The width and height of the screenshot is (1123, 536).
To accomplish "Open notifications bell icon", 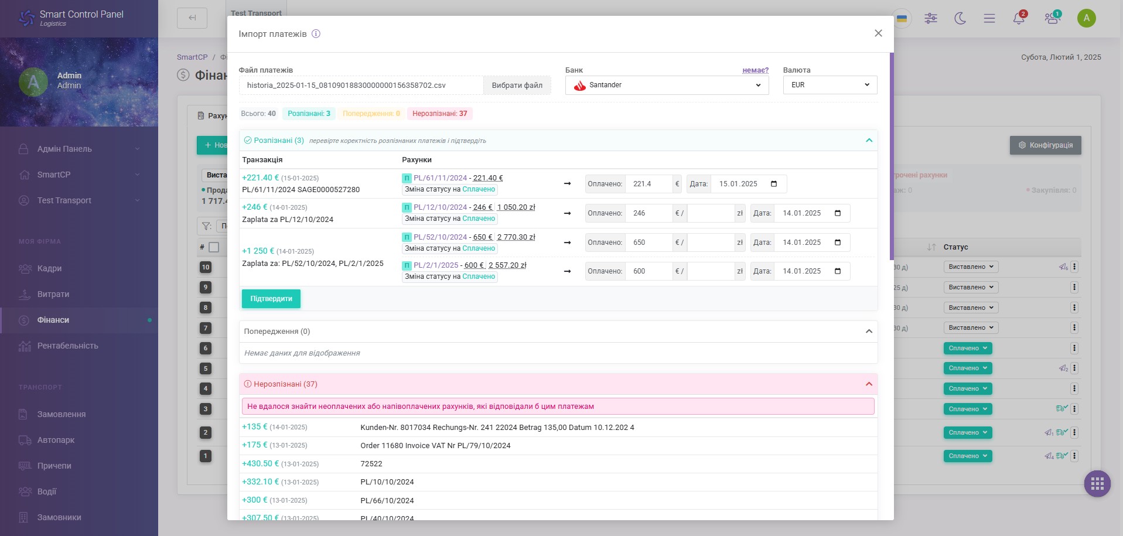I will (x=1019, y=18).
